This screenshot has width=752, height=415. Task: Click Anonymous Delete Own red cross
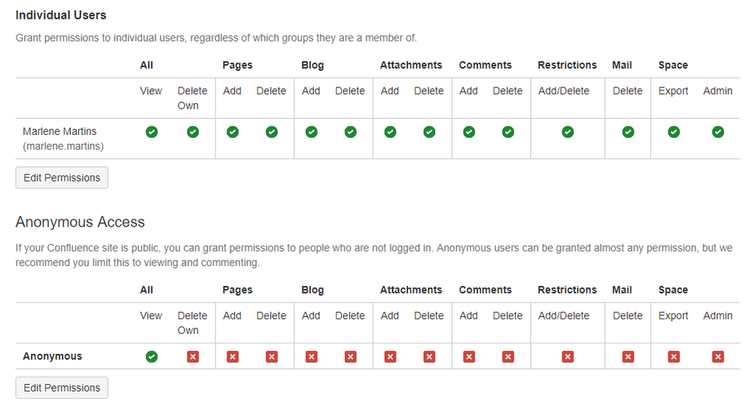click(193, 356)
